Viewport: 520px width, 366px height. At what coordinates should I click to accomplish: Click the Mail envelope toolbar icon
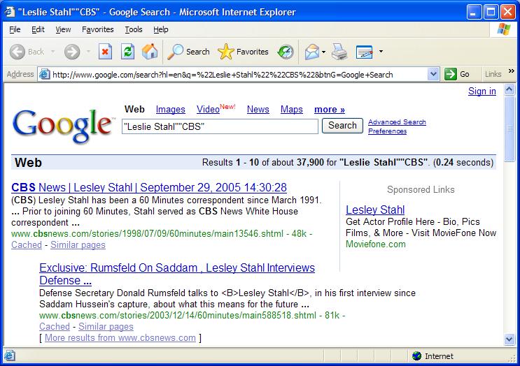point(311,52)
